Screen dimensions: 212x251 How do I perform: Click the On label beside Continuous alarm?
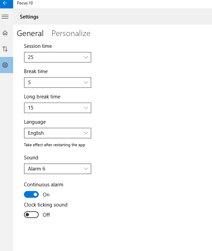46,195
